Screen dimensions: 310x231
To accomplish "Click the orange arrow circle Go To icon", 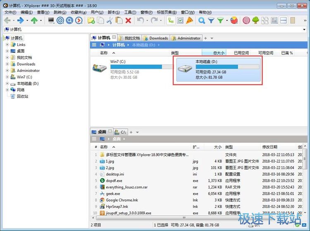I will (x=79, y=20).
